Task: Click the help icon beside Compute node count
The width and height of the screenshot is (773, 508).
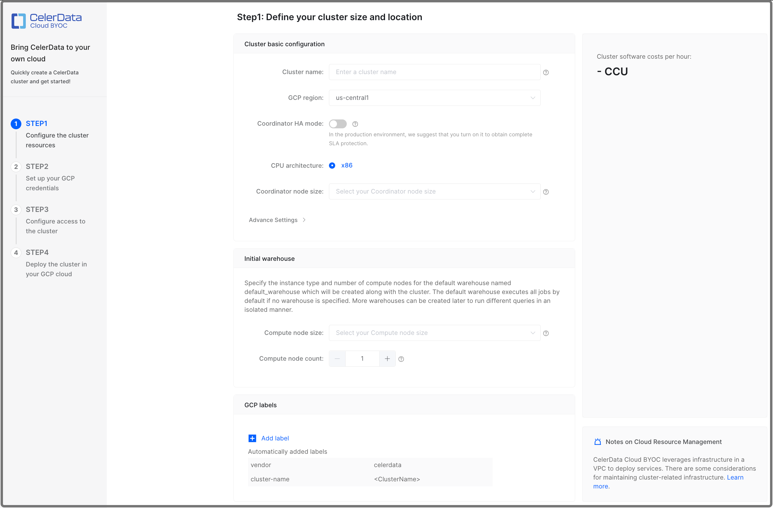Action: 401,359
